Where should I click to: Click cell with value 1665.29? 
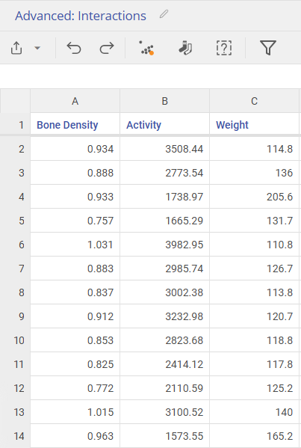[164, 221]
